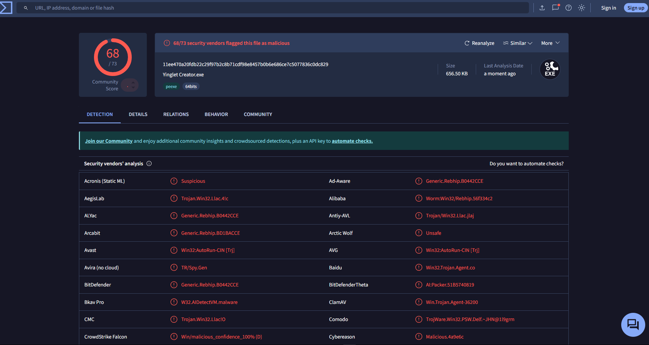The width and height of the screenshot is (649, 345).
Task: Expand the More dropdown menu
Action: click(x=551, y=43)
